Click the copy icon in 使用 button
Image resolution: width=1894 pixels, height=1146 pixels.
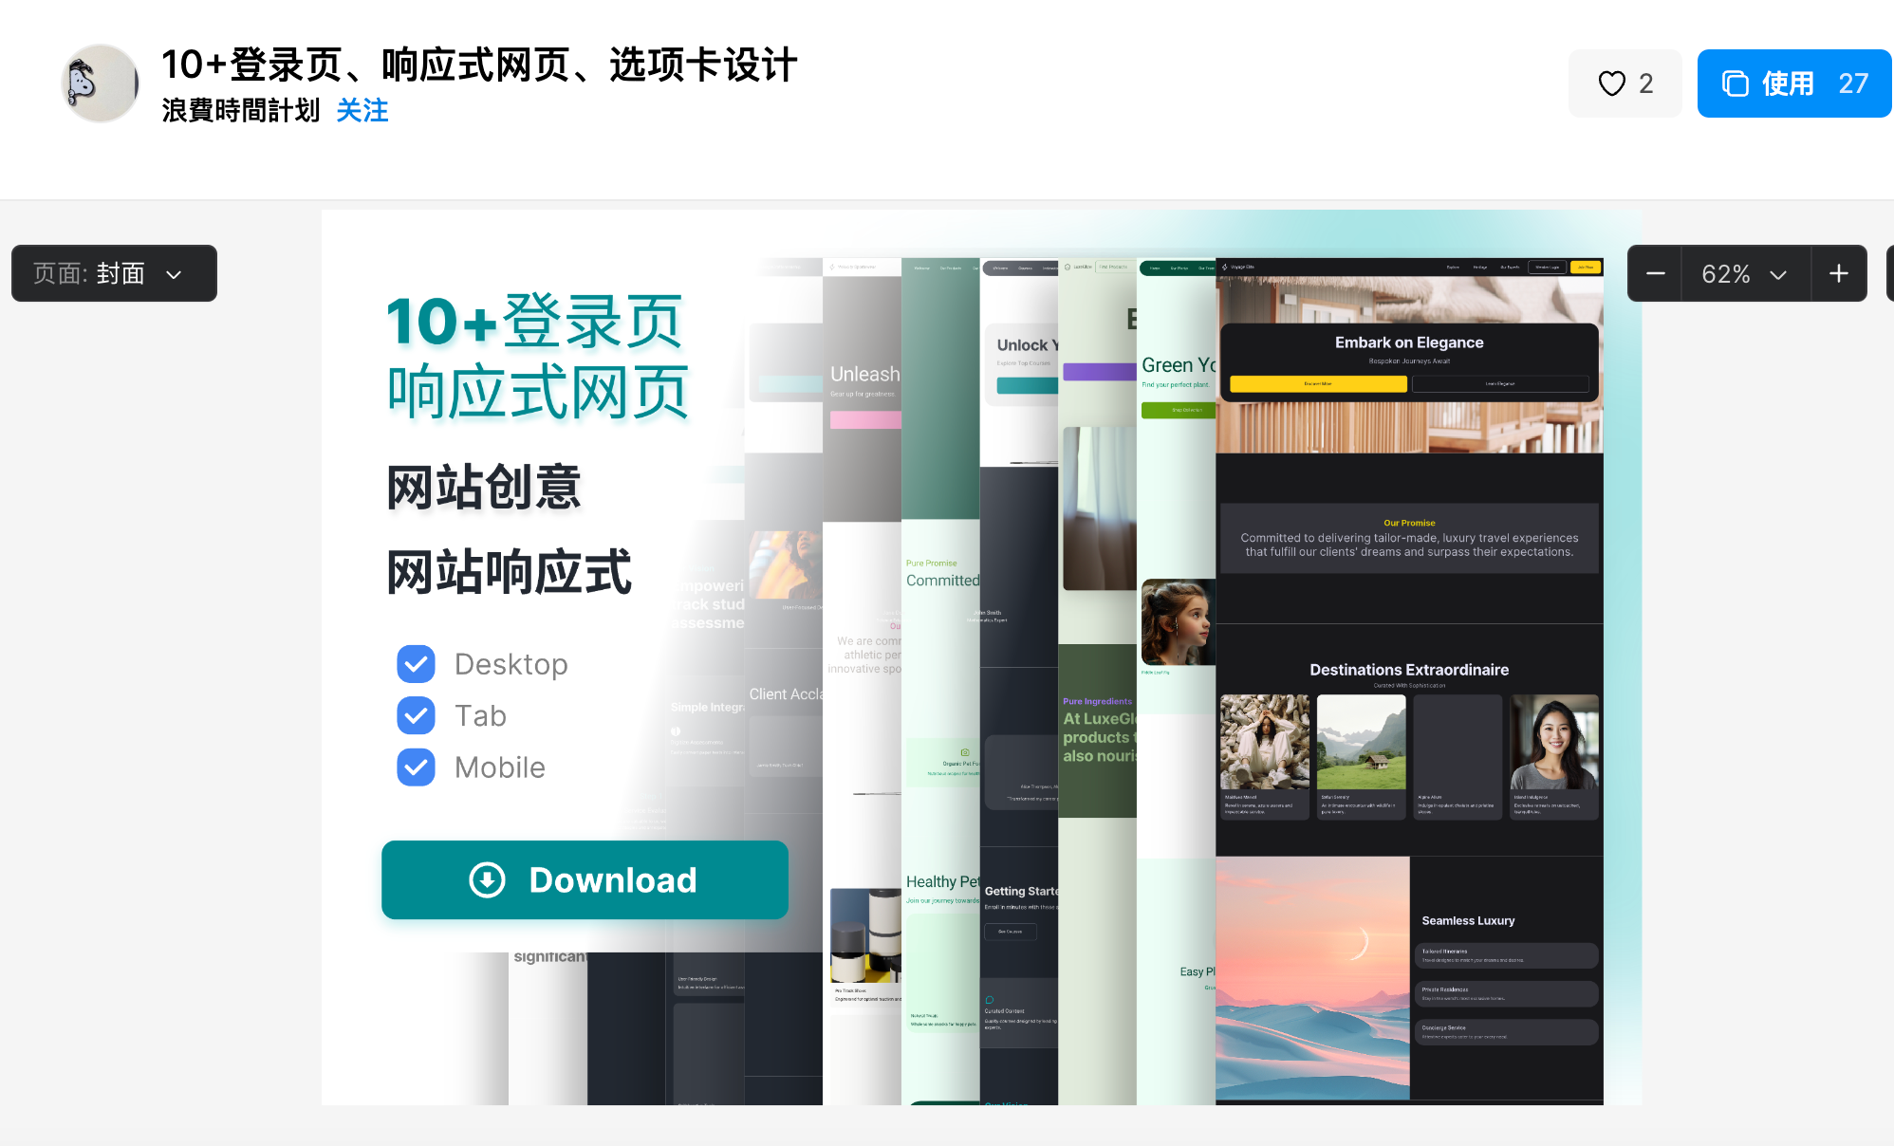(1736, 83)
